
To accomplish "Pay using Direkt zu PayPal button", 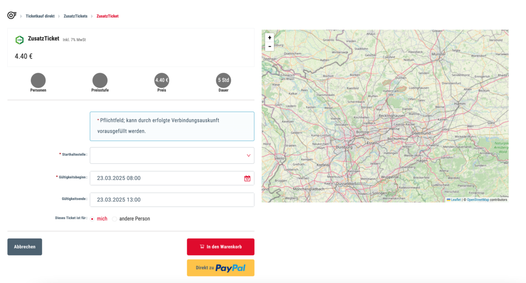I will (220, 268).
